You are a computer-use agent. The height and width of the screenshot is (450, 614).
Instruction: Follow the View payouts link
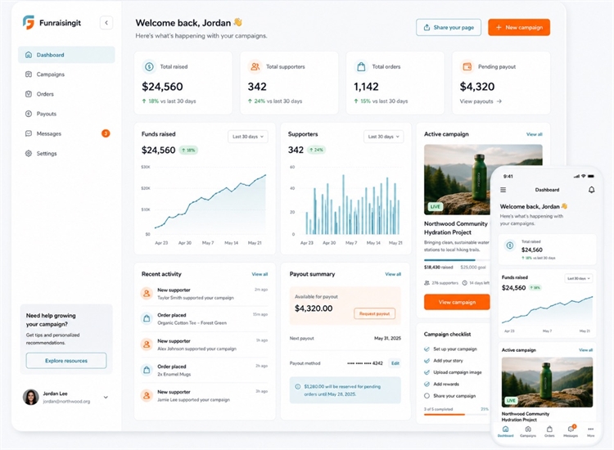pos(481,101)
